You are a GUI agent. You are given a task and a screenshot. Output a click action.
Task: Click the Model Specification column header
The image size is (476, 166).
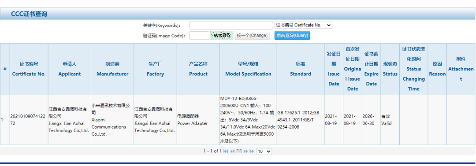click(x=248, y=69)
